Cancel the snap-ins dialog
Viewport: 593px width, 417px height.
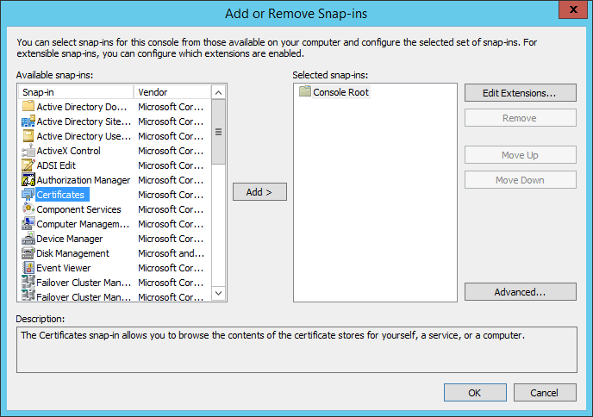(x=544, y=393)
